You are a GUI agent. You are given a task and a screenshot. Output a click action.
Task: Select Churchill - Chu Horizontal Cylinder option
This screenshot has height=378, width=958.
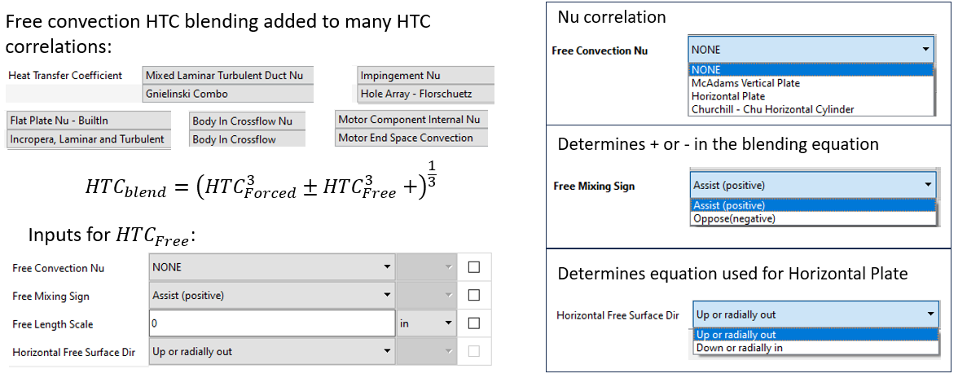point(772,109)
